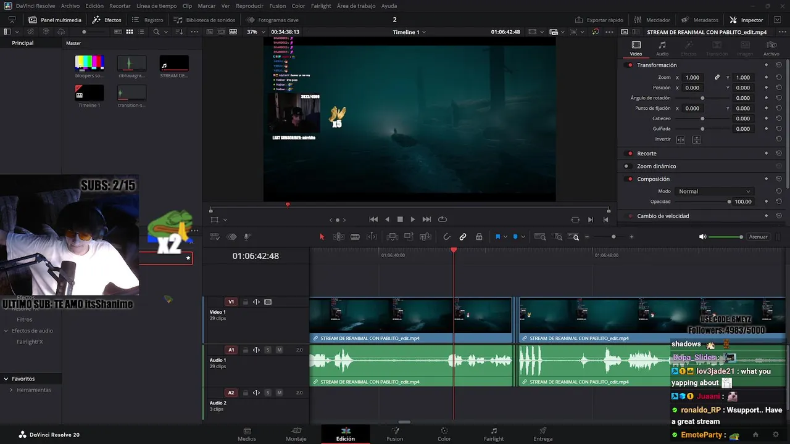Jump to the first frame
Image resolution: width=790 pixels, height=444 pixels.
(x=373, y=220)
